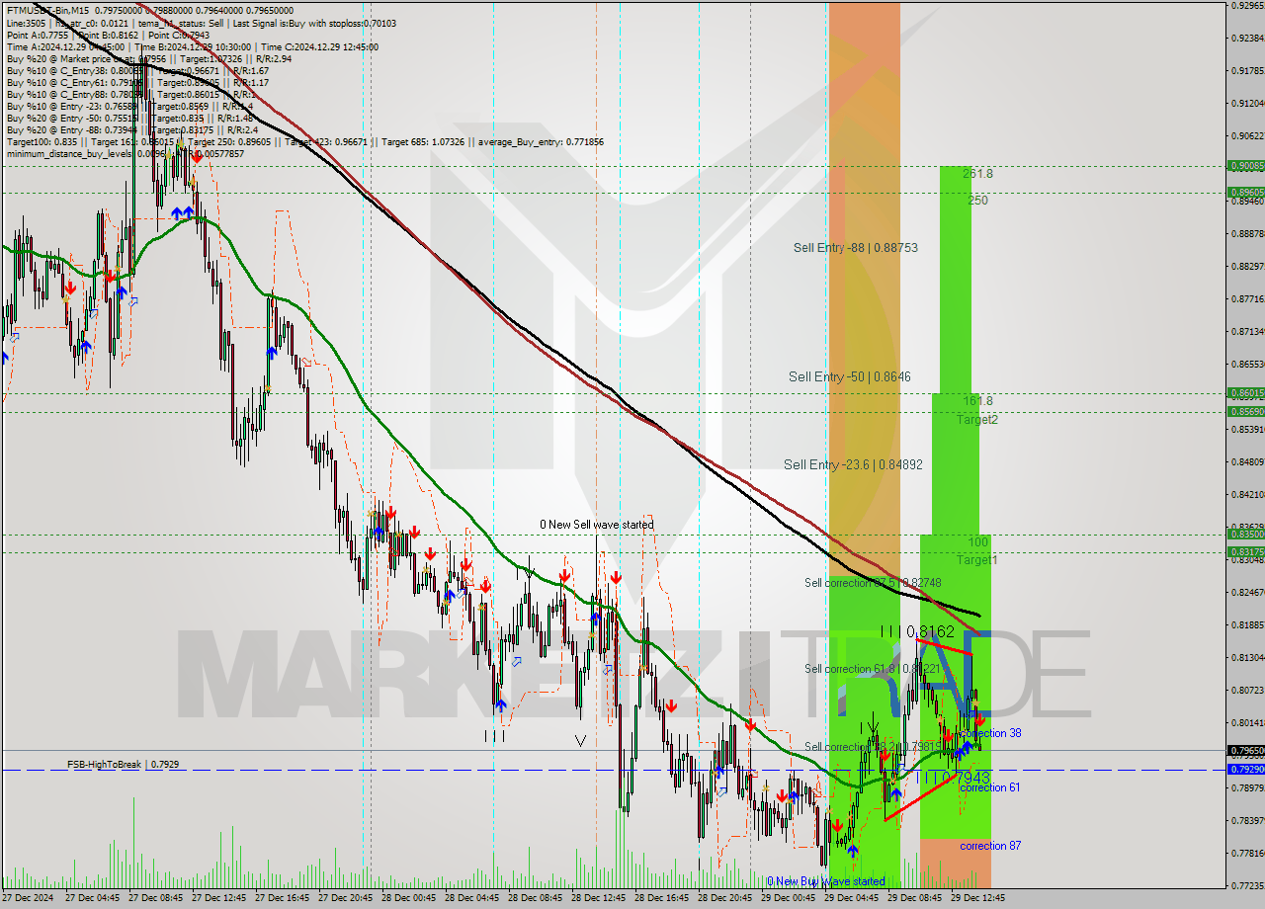Screen dimensions: 1265x909
Task: Select the 'I I I 0.7943' wave label
Action: click(x=953, y=779)
